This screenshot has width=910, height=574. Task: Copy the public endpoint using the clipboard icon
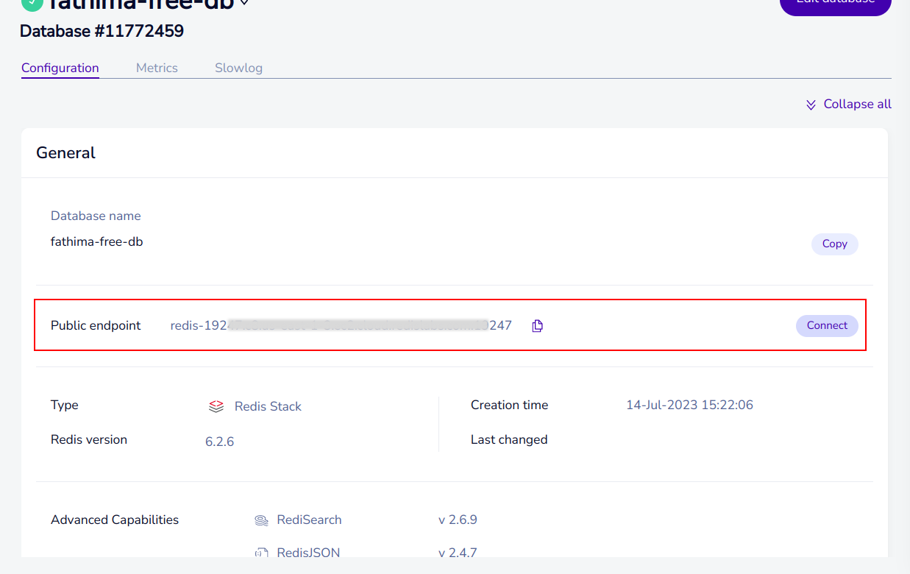(537, 326)
